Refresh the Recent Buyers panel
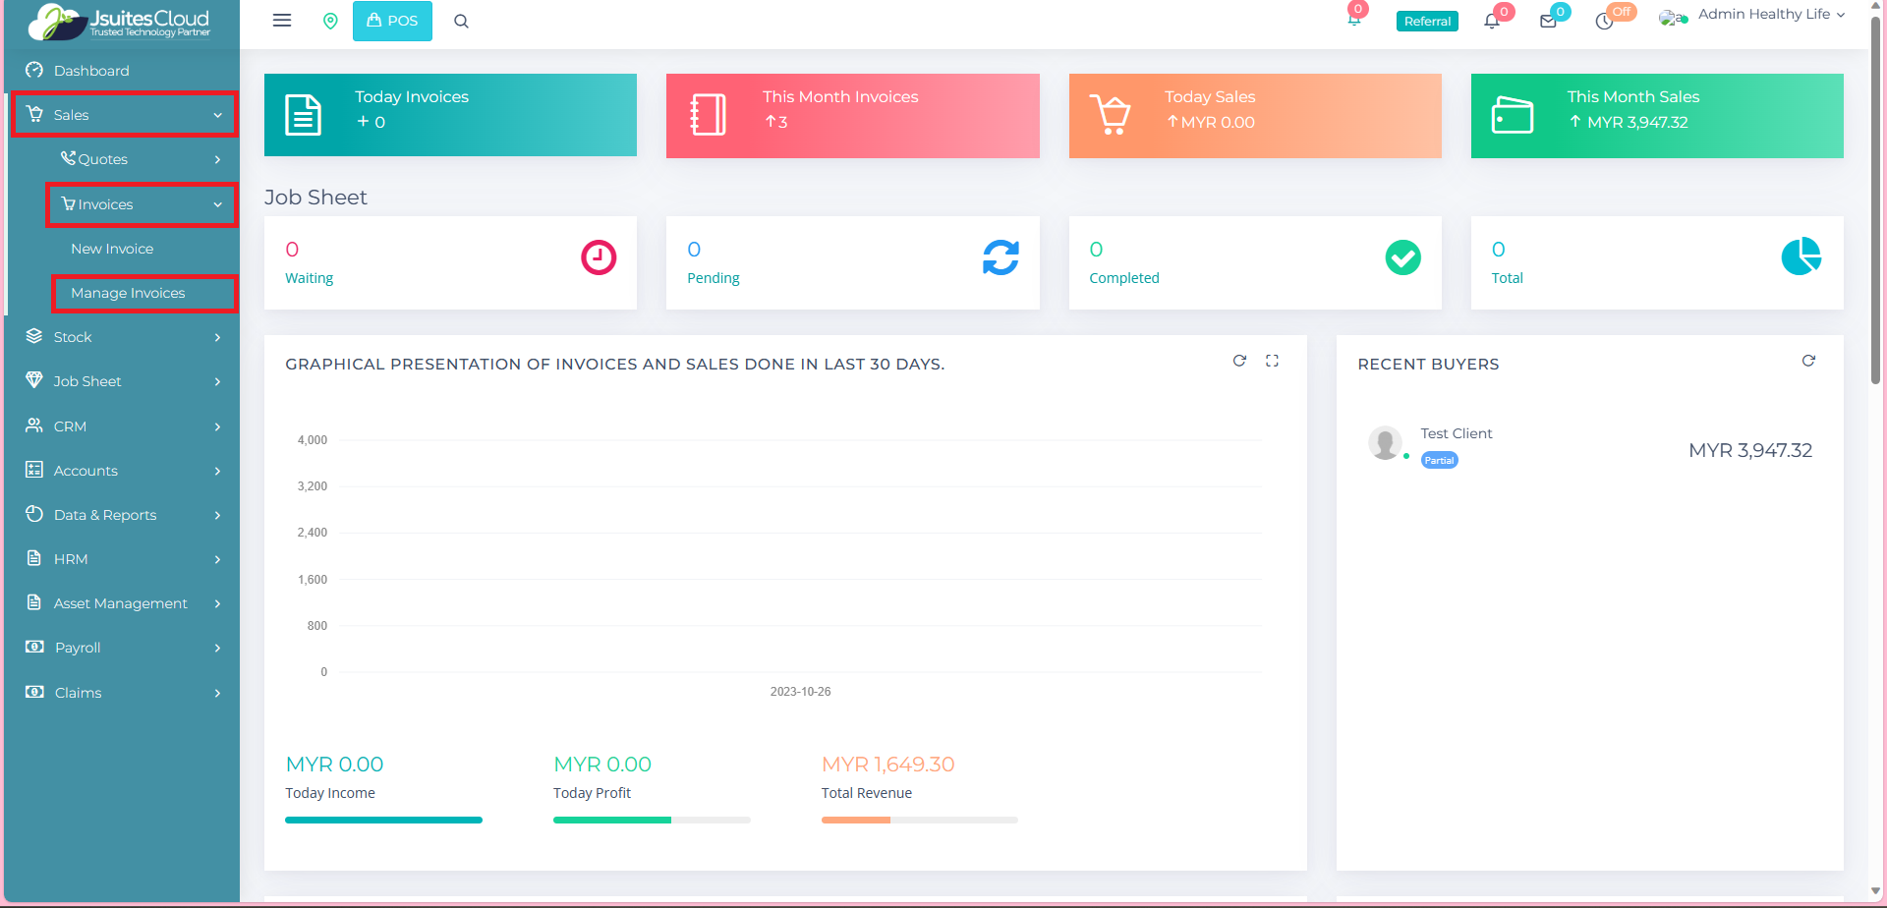 (1808, 361)
